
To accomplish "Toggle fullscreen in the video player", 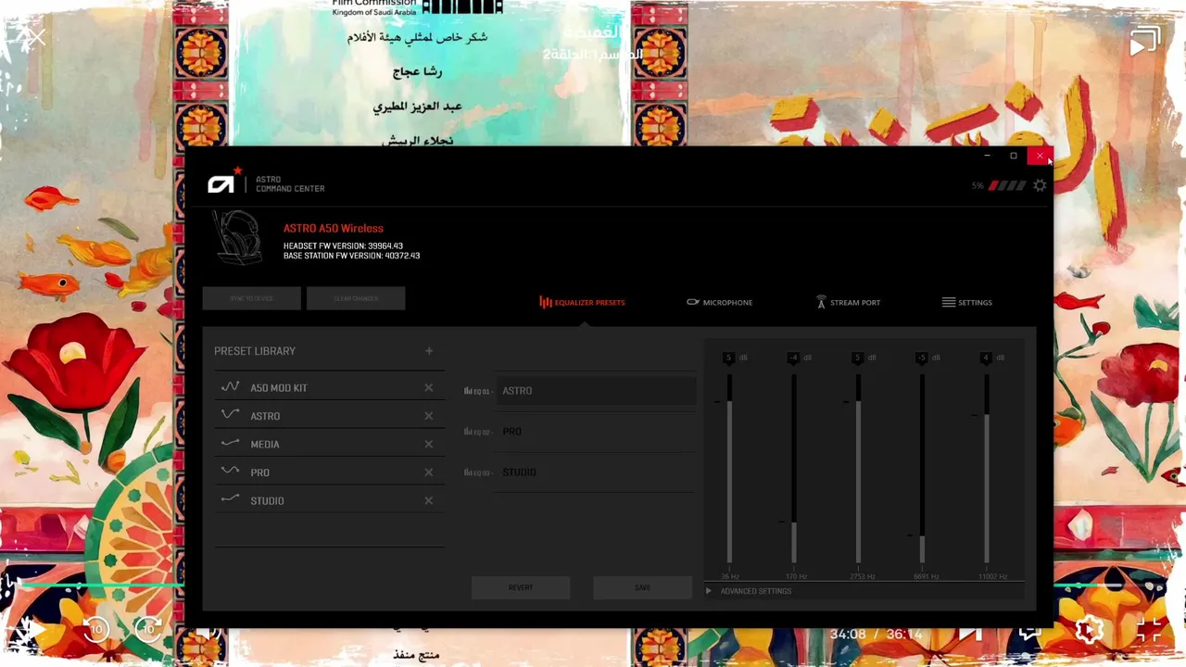I will 1149,631.
